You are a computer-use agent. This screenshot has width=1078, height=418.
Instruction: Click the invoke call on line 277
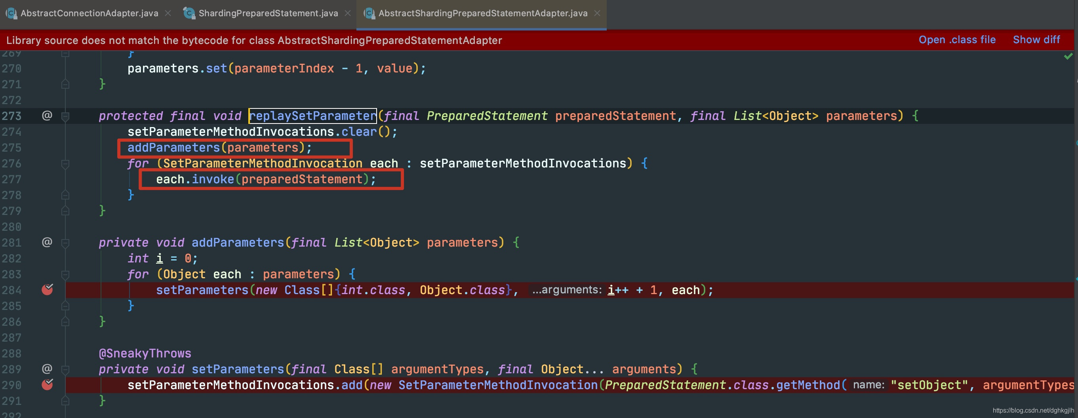click(x=213, y=179)
